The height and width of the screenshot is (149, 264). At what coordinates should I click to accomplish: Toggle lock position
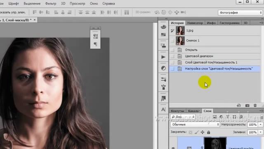[203, 132]
